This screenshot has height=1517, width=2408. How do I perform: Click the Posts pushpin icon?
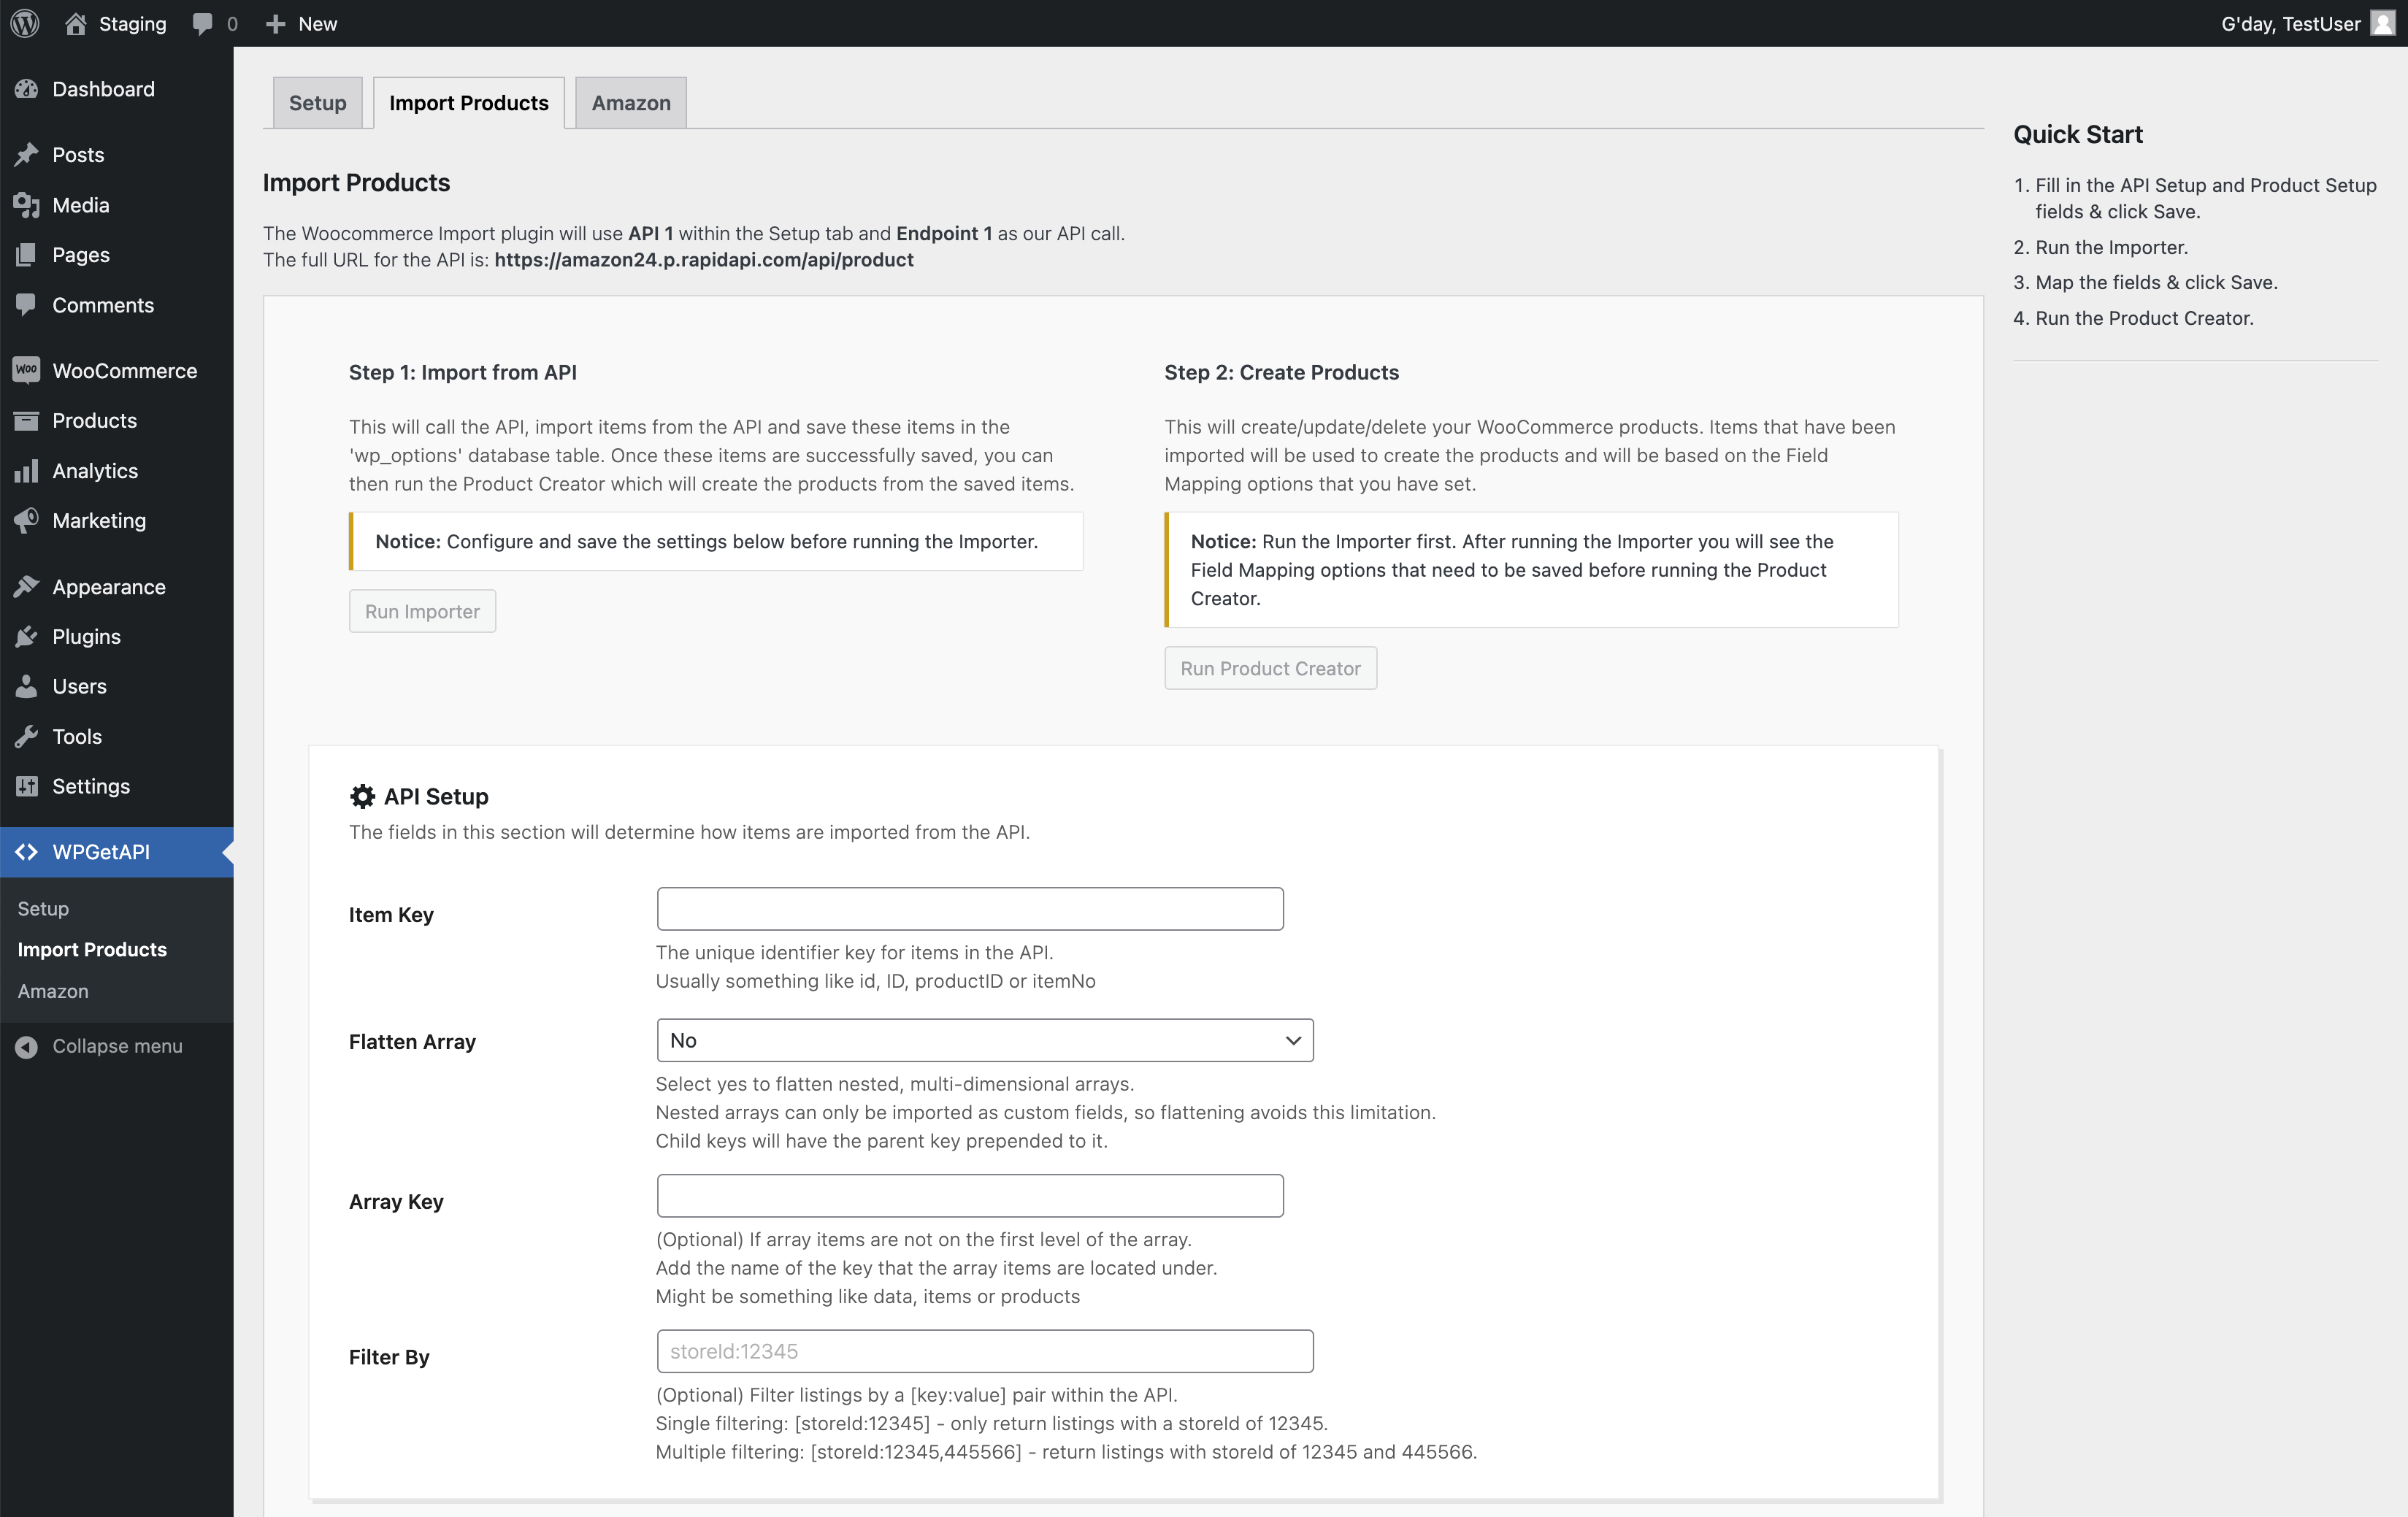coord(26,154)
